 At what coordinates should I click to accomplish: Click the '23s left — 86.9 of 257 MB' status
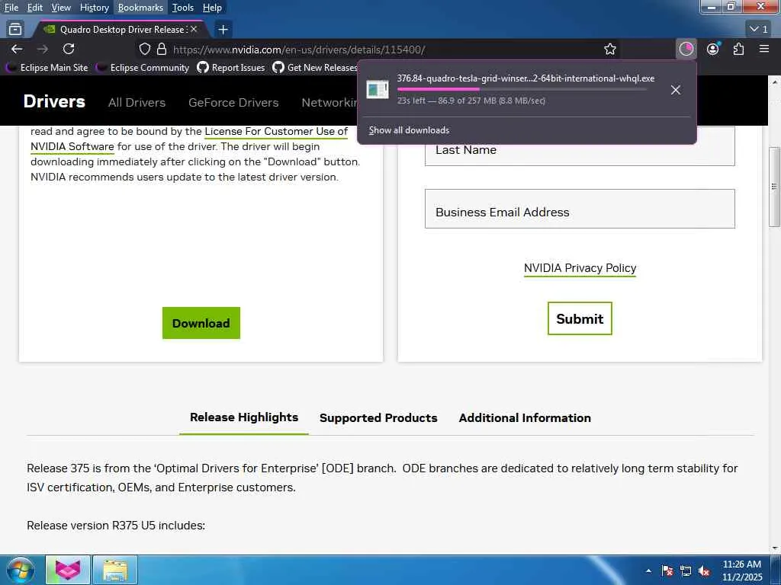click(x=471, y=101)
